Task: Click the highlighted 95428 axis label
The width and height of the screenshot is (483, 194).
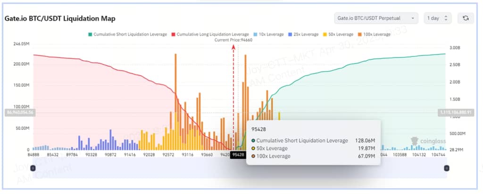Action: (x=238, y=154)
